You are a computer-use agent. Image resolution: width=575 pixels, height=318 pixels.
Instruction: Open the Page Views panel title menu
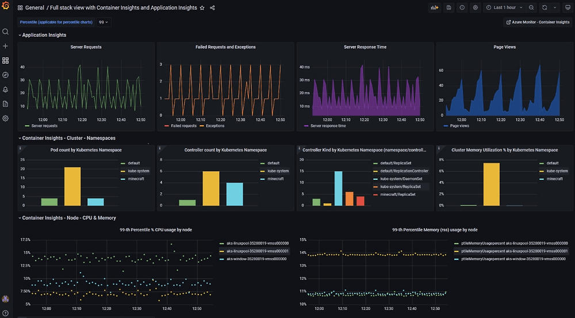coord(505,47)
